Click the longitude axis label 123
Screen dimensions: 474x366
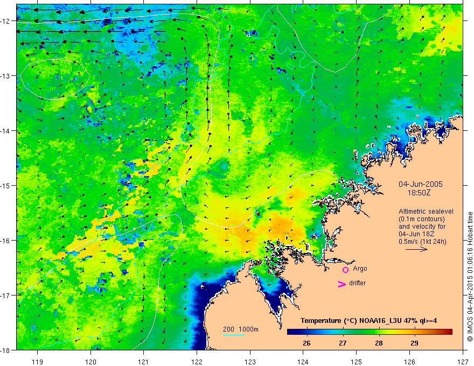point(250,362)
